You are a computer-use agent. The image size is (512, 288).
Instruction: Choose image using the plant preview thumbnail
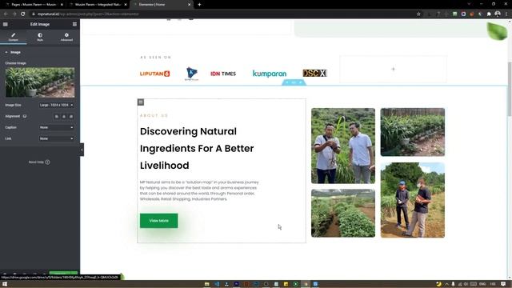(x=40, y=82)
